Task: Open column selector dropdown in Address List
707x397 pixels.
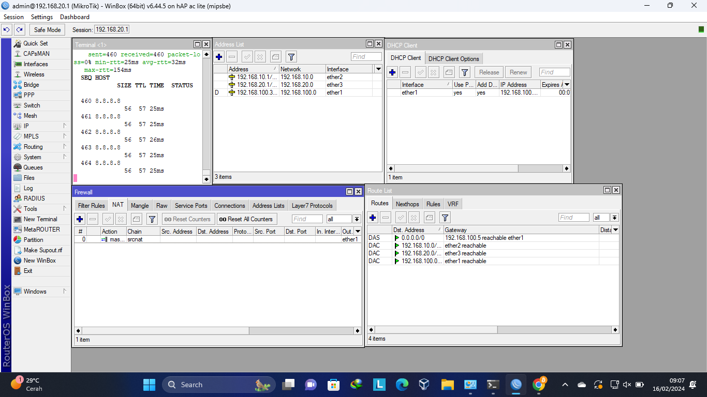Action: pos(378,69)
